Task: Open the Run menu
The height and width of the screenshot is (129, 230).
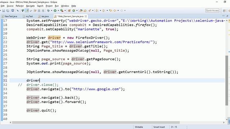Action: [57, 6]
